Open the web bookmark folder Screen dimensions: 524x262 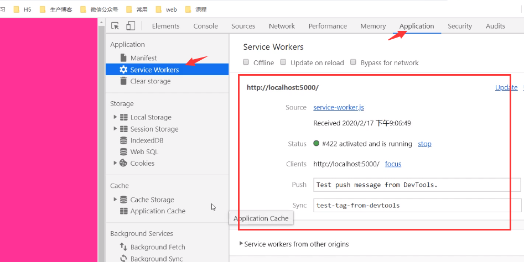click(x=167, y=10)
